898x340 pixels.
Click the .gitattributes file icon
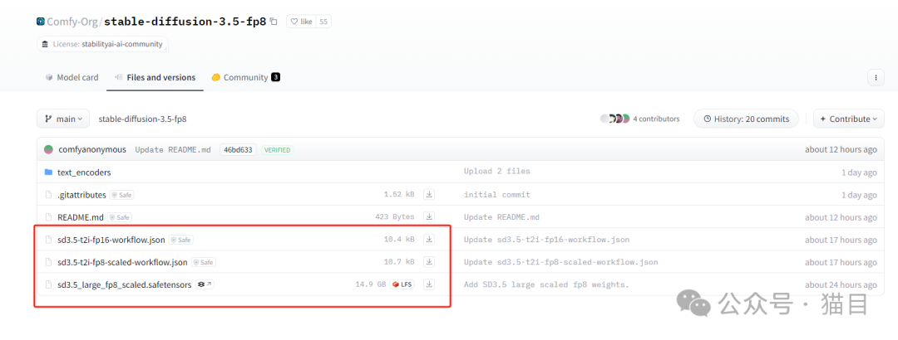(49, 195)
